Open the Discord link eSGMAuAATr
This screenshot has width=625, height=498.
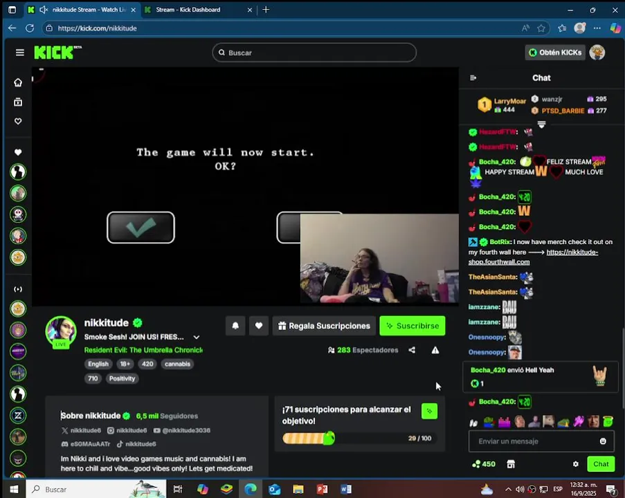tap(86, 444)
